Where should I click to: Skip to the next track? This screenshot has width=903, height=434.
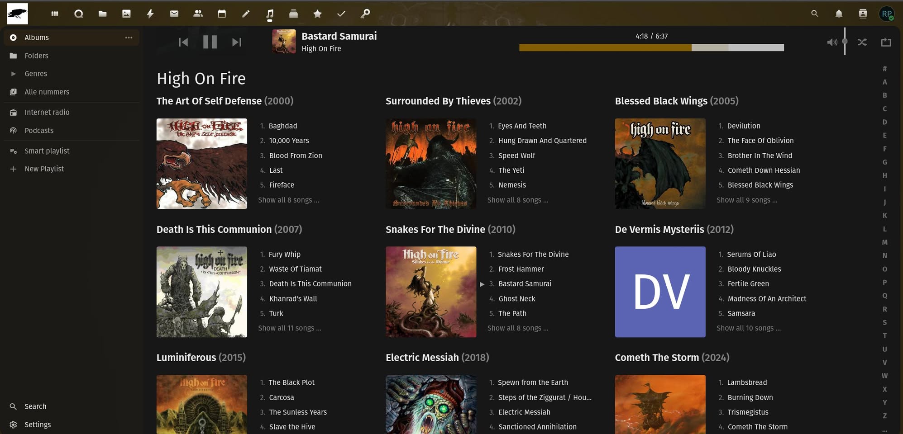point(236,42)
